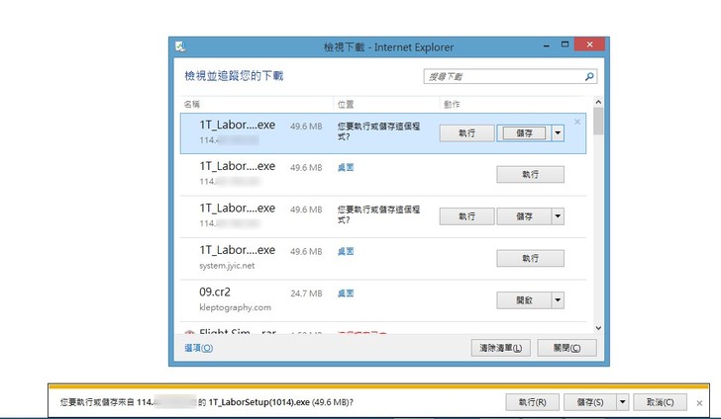Select the 24.7 MB size text

[x=306, y=293]
